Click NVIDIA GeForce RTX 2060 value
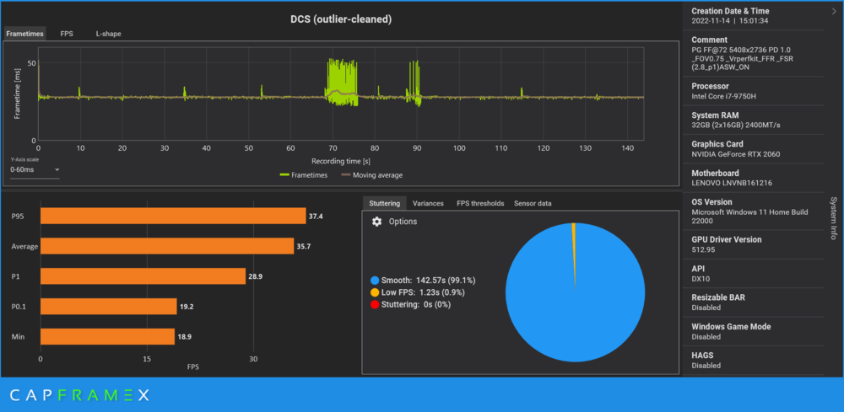 pos(736,154)
